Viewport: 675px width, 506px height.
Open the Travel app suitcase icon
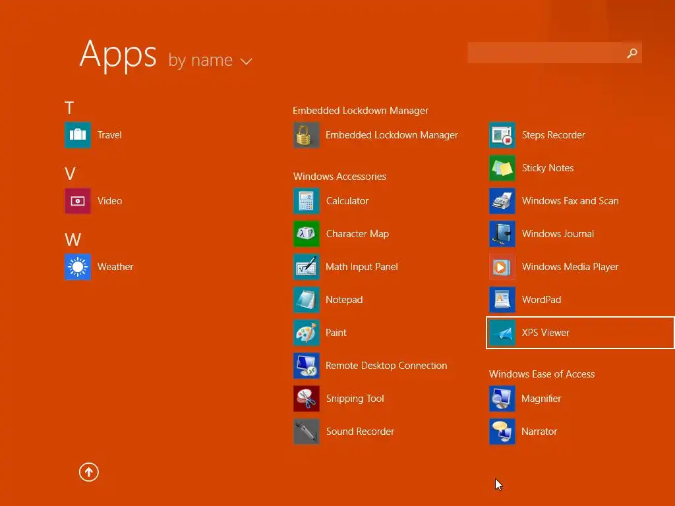[78, 134]
